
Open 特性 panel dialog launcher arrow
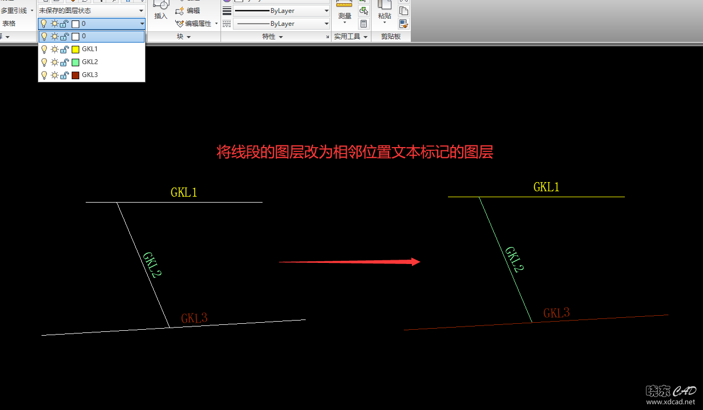(327, 37)
